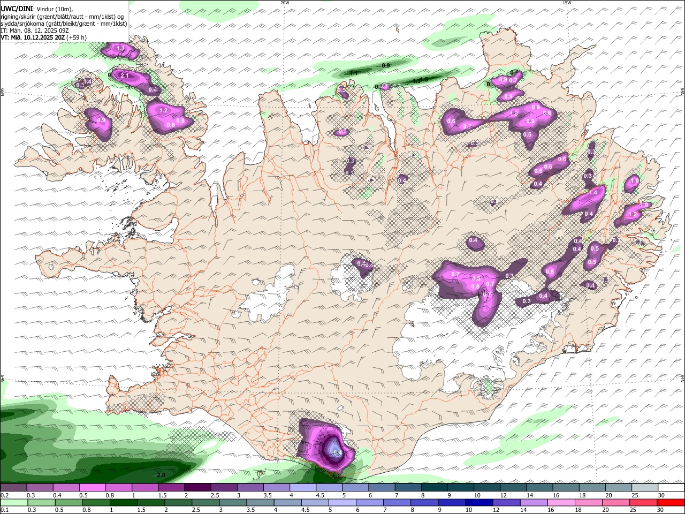
Task: Select pale grey 25 swatch in upper legend
Action: tap(645, 488)
